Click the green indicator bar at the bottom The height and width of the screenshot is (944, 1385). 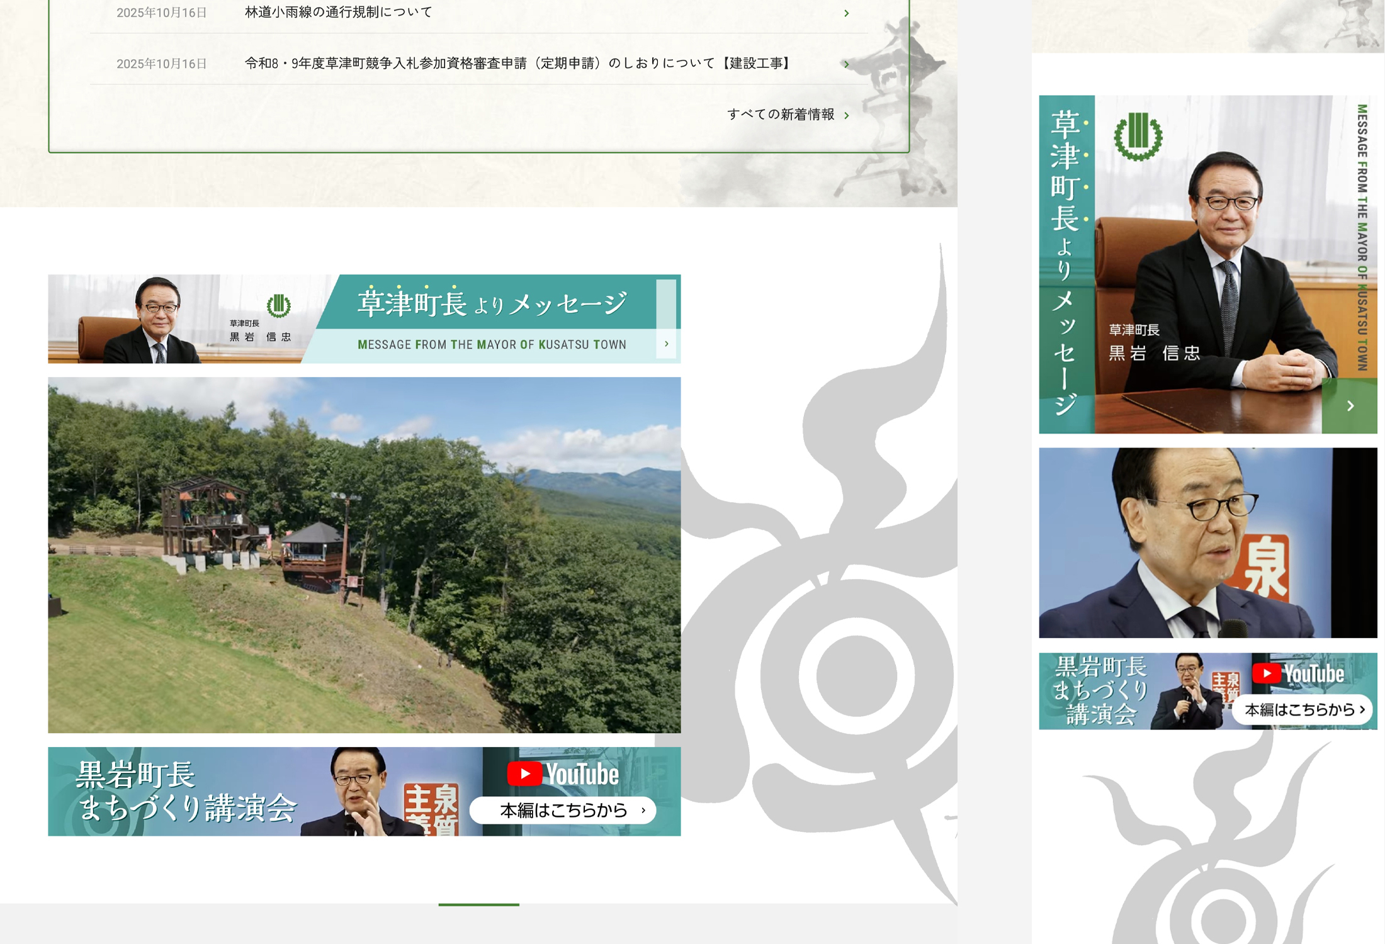pos(478,904)
